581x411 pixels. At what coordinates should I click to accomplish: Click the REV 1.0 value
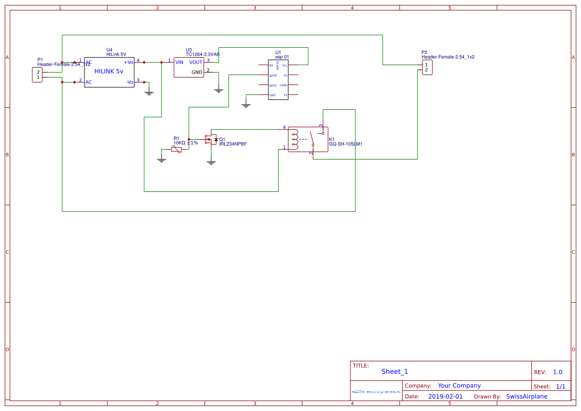[x=558, y=372]
